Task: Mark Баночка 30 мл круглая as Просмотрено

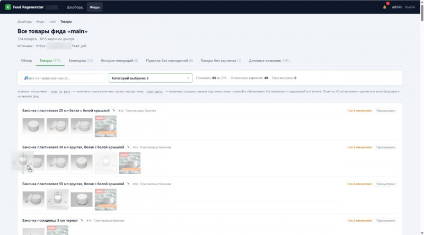Action: [x=386, y=147]
